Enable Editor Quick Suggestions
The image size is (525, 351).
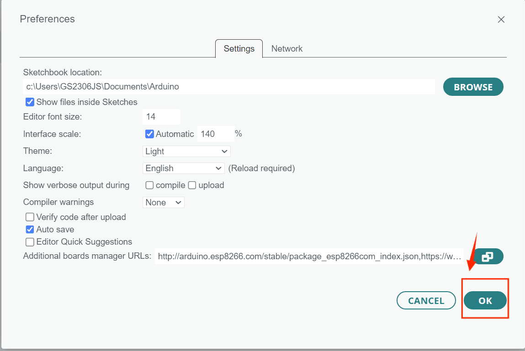coord(30,241)
